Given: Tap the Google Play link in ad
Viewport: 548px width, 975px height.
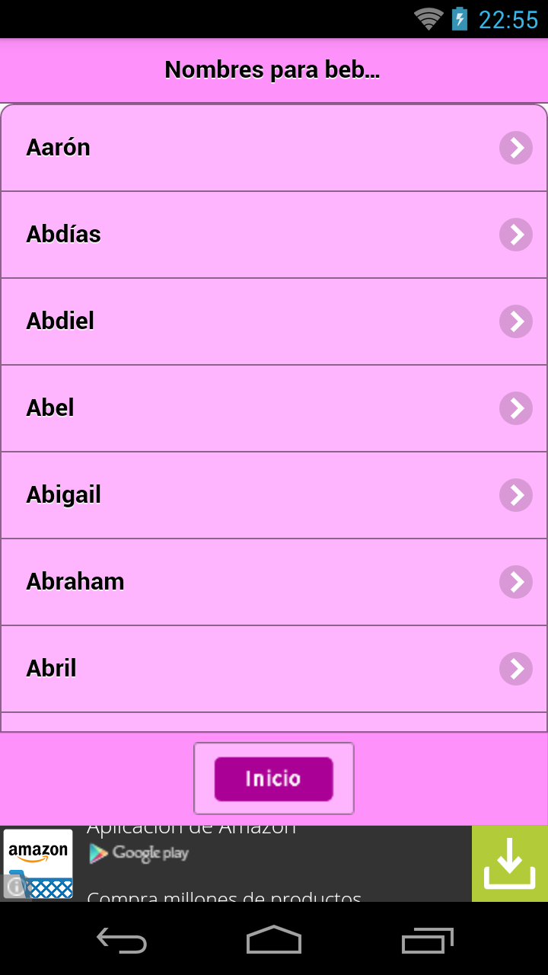Looking at the screenshot, I should (139, 854).
